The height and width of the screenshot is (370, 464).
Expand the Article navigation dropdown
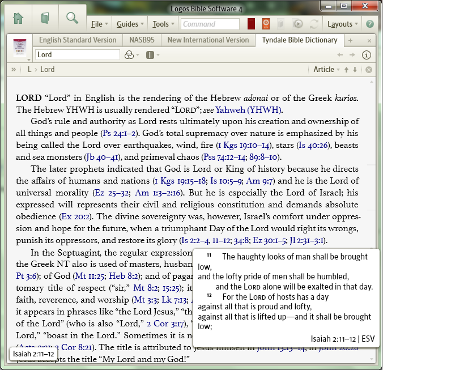click(x=327, y=70)
